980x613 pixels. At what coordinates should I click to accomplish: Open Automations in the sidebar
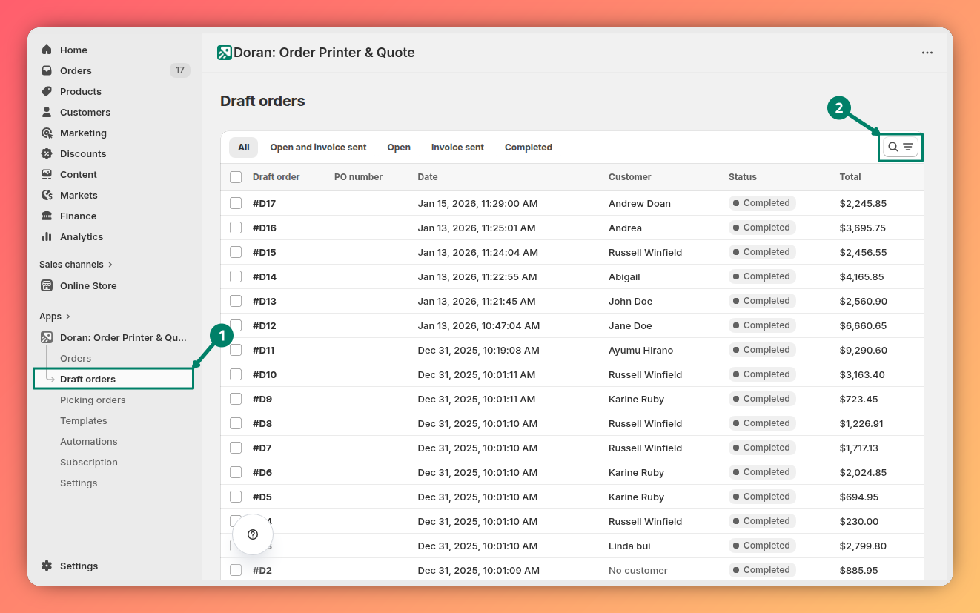pos(89,441)
